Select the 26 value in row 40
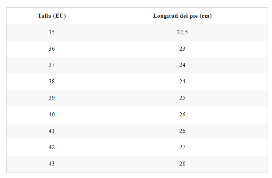 click(x=182, y=115)
